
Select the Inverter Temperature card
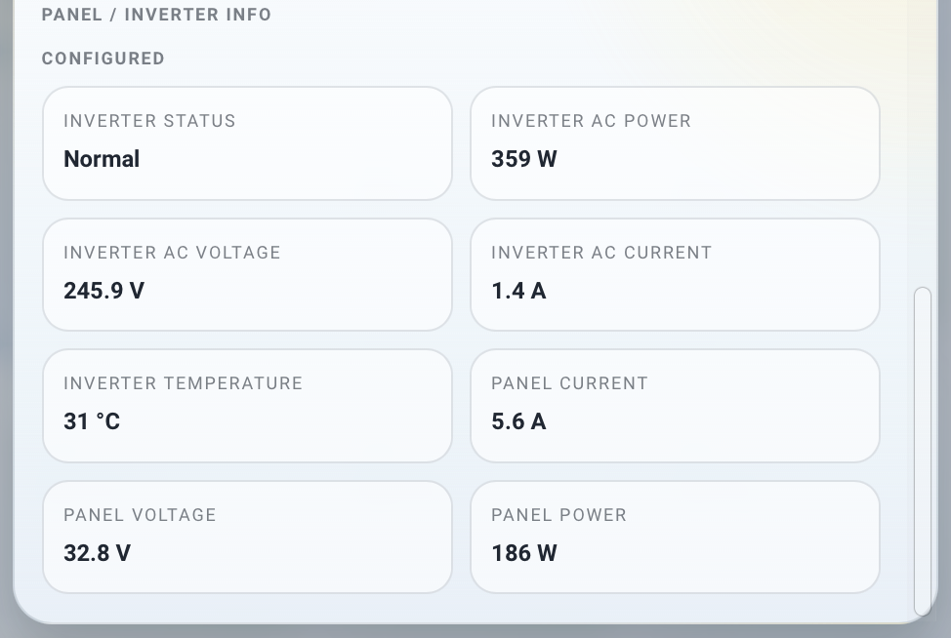click(x=247, y=406)
